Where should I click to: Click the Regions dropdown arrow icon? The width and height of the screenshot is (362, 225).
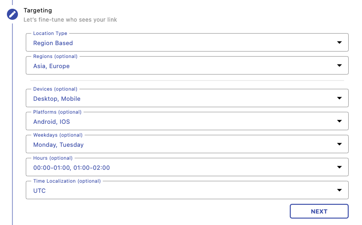pos(339,65)
